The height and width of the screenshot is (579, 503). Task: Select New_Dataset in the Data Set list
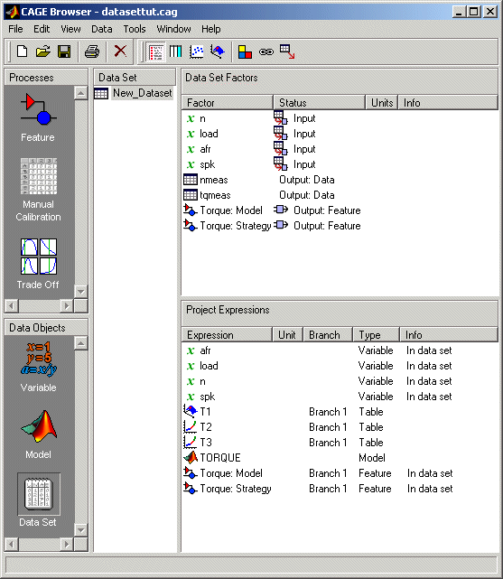[x=143, y=93]
